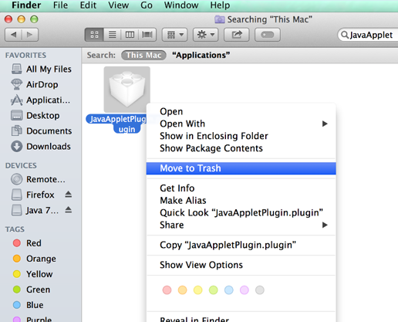
Task: Open the Go menu in menu bar
Action: click(x=147, y=5)
